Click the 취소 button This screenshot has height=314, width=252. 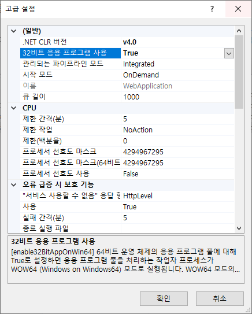coord(220,298)
